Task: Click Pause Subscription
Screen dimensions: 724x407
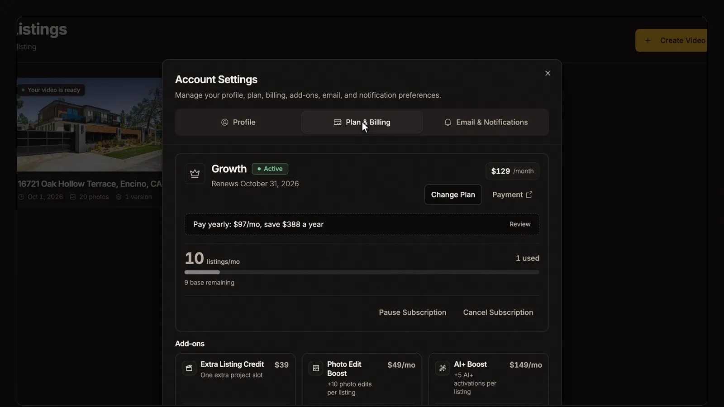Action: coord(413,312)
